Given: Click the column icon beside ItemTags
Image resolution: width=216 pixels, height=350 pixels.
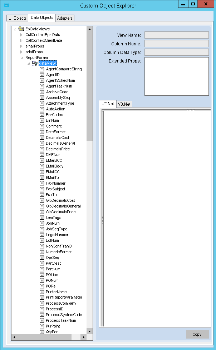Looking at the screenshot, I should point(42,217).
